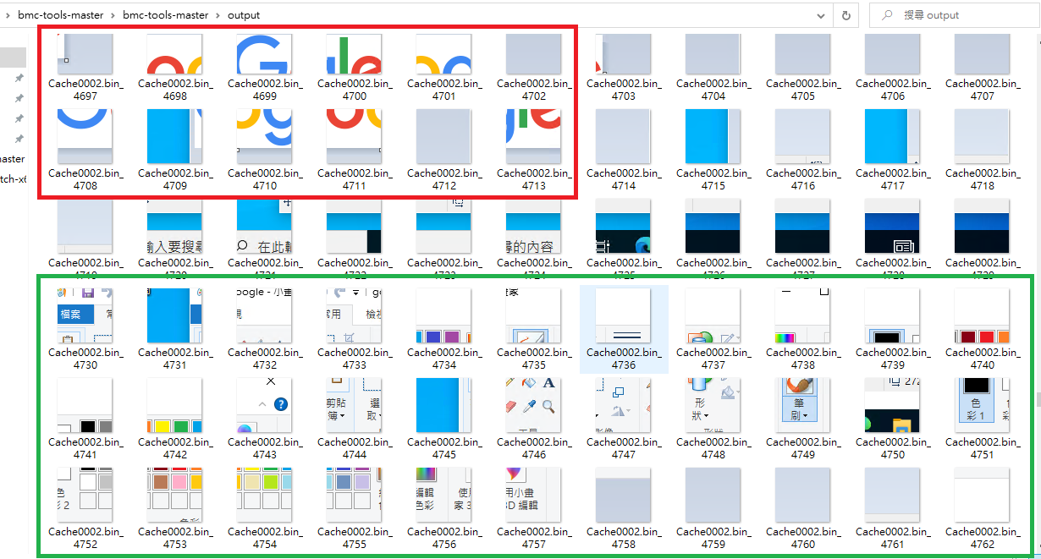Select file Cache0002.bin_4743 with help icon

tap(265, 405)
